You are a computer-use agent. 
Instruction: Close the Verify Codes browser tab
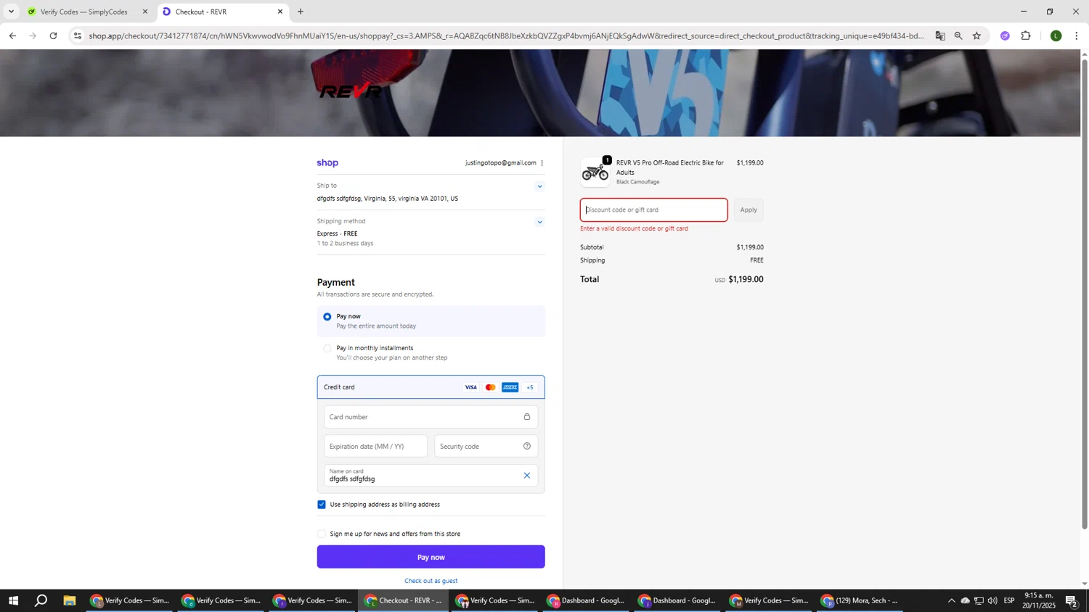coord(145,12)
